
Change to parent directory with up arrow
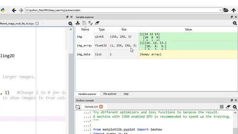click(x=234, y=10)
